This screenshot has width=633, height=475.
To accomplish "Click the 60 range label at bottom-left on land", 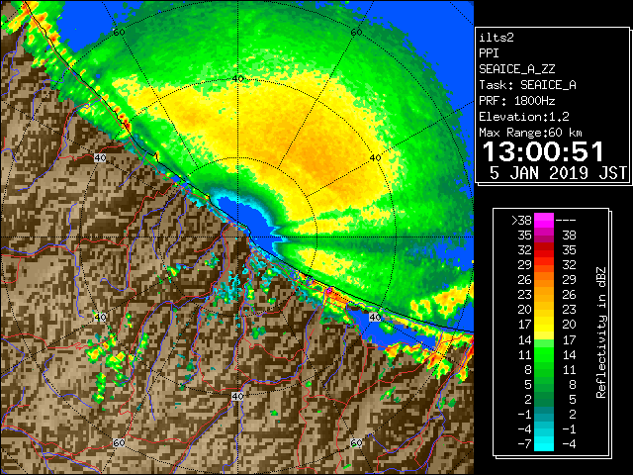I will (x=119, y=442).
